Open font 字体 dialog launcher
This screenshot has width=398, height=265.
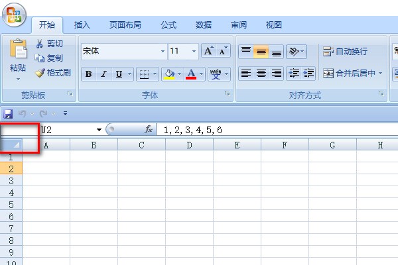228,94
